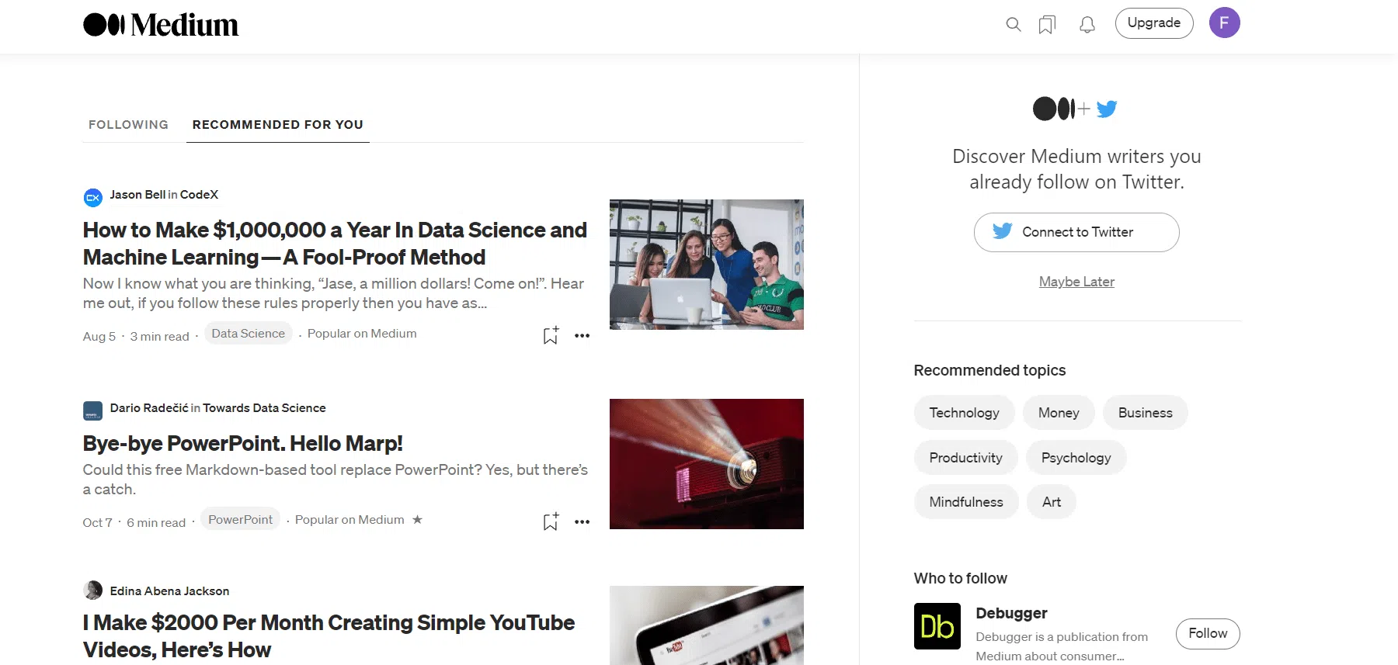1398x665 pixels.
Task: Open the projector thumbnail for Marp article
Action: click(x=706, y=464)
